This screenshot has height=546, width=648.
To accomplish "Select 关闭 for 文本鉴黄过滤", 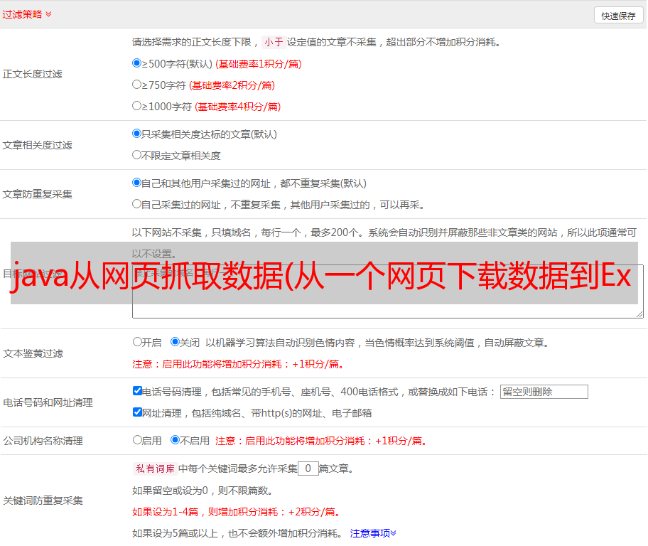I will (x=175, y=342).
